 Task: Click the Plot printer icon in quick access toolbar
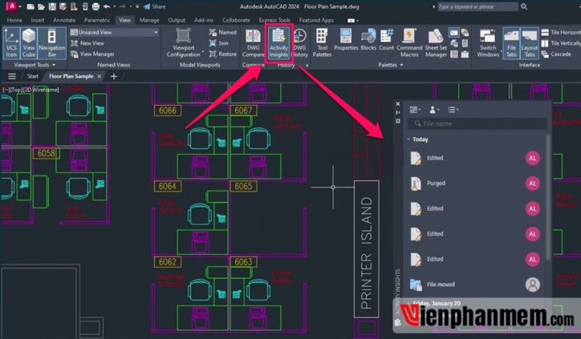coord(95,6)
